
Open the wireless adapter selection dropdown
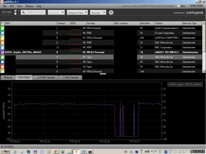(148, 6)
